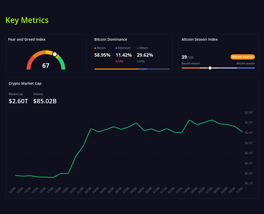The width and height of the screenshot is (264, 214).
Task: Click the $2.5T y-axis label
Action: click(x=249, y=143)
